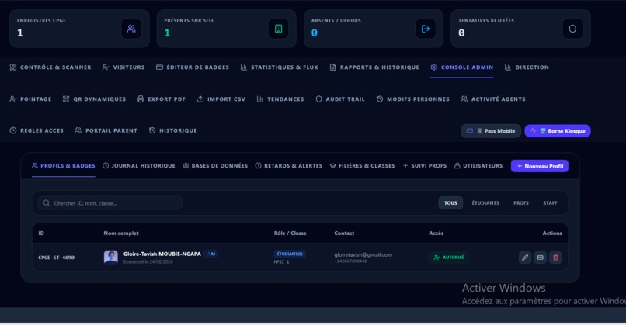Open the Regles Acces section
The width and height of the screenshot is (626, 325).
coord(37,130)
